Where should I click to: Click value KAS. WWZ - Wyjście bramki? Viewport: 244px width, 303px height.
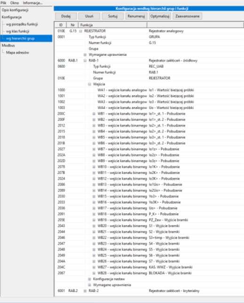coord(171,267)
